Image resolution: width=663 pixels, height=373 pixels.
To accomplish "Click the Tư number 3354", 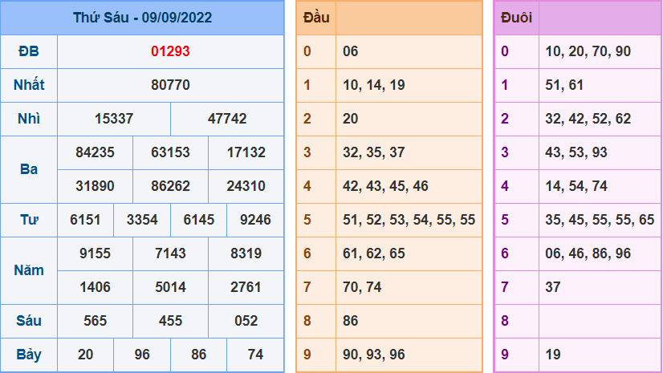I will click(x=142, y=220).
